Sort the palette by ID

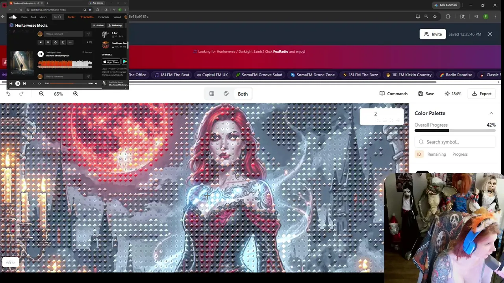(x=419, y=154)
